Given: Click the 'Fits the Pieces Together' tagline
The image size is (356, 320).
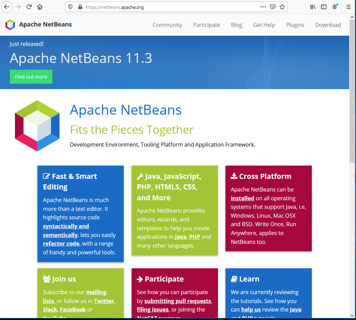Looking at the screenshot, I should pos(132,130).
